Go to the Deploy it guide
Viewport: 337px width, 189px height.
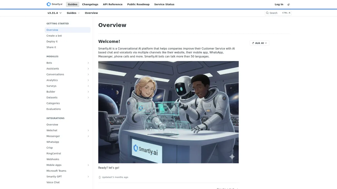[68, 41]
